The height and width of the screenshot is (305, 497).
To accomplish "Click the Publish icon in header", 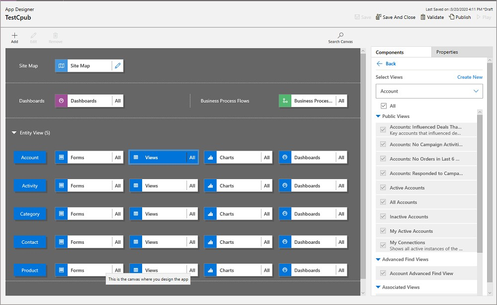I will pyautogui.click(x=452, y=17).
